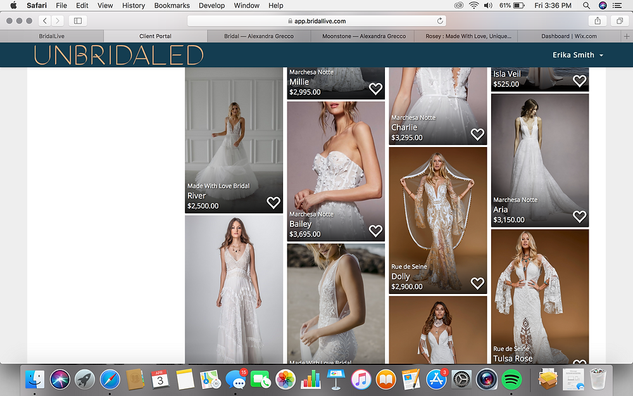The image size is (633, 396).
Task: Favorite the Isla Veil heart
Action: [579, 81]
